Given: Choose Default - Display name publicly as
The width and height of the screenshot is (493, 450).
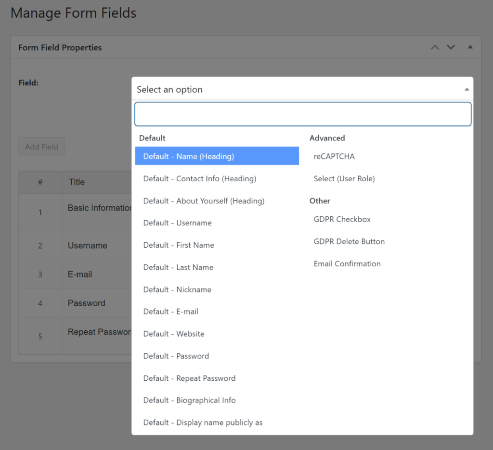Looking at the screenshot, I should pos(202,422).
